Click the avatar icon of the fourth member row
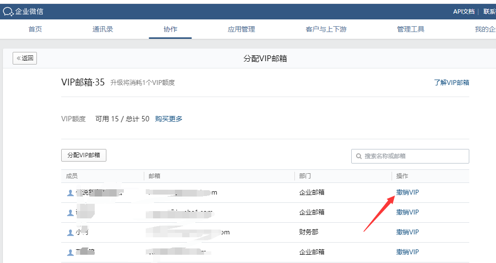 pos(70,252)
